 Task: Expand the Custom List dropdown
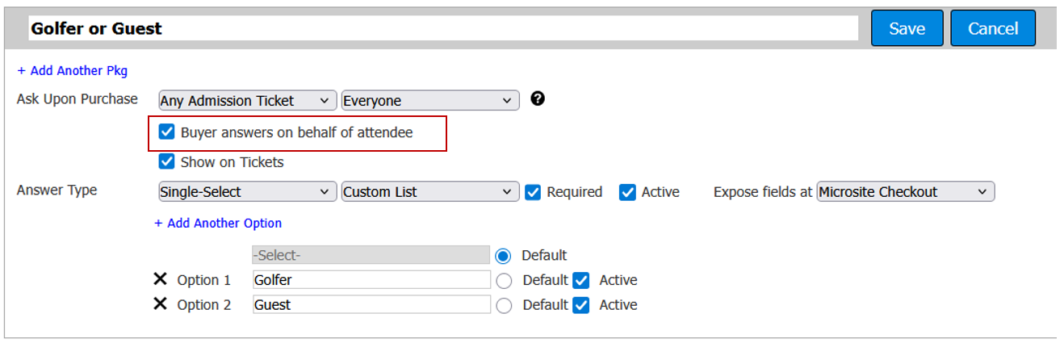430,192
